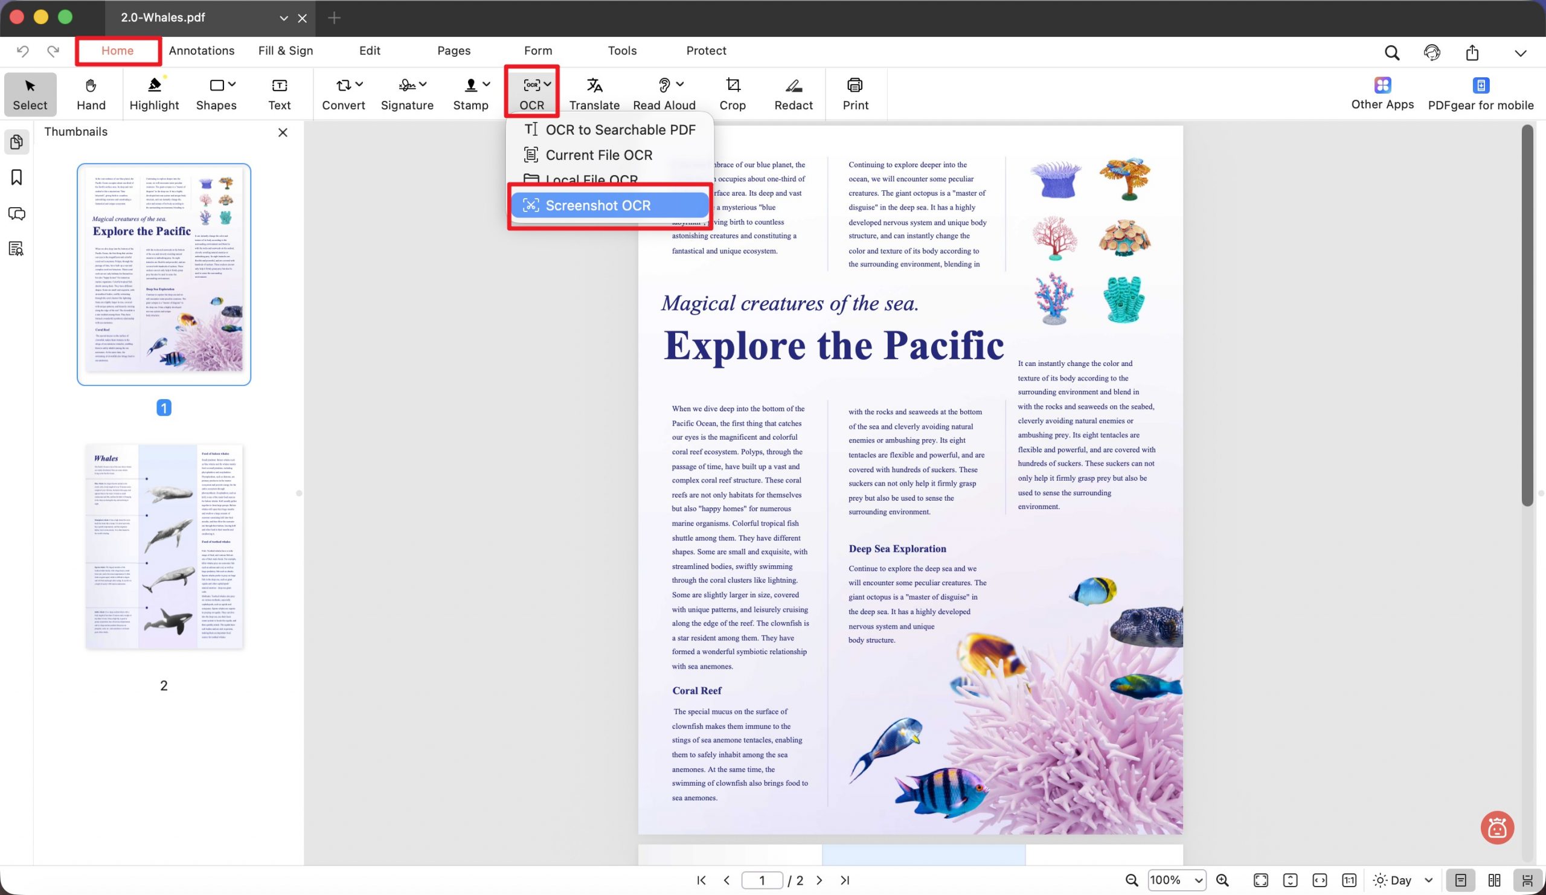Open a new tab with plus
The image size is (1546, 895).
(x=334, y=18)
